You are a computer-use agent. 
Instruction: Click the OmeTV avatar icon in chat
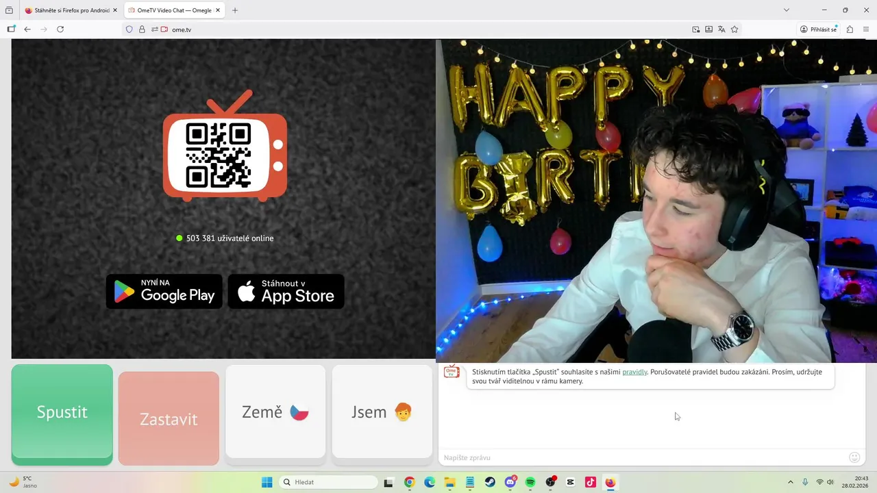[452, 372]
